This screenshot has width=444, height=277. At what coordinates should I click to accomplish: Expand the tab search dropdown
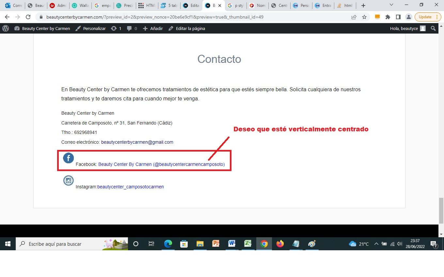391,5
